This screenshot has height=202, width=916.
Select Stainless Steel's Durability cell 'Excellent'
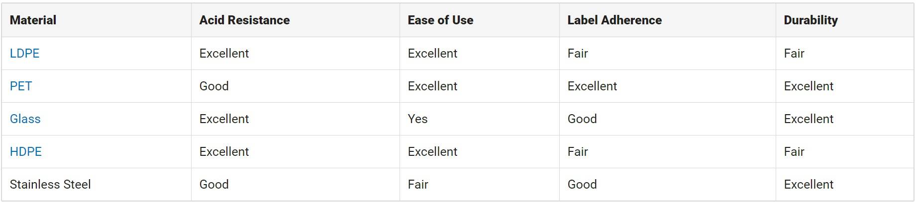(x=809, y=184)
